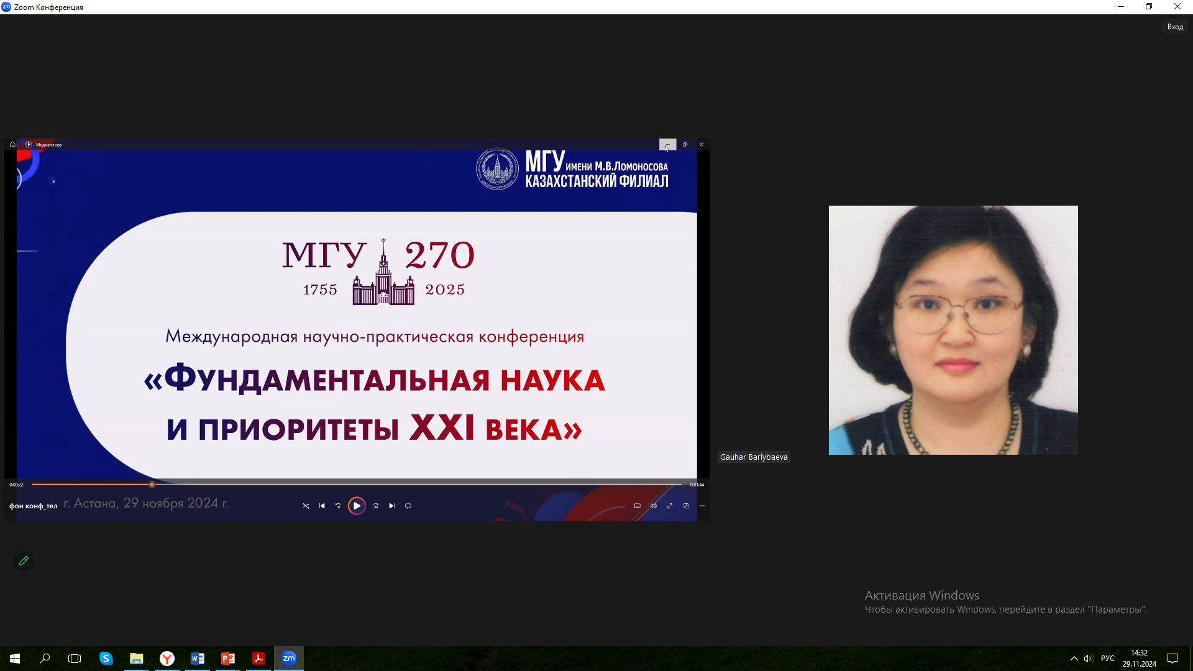Viewport: 1193px width, 671px height.
Task: Open PowerPoint from the taskbar
Action: [x=228, y=659]
